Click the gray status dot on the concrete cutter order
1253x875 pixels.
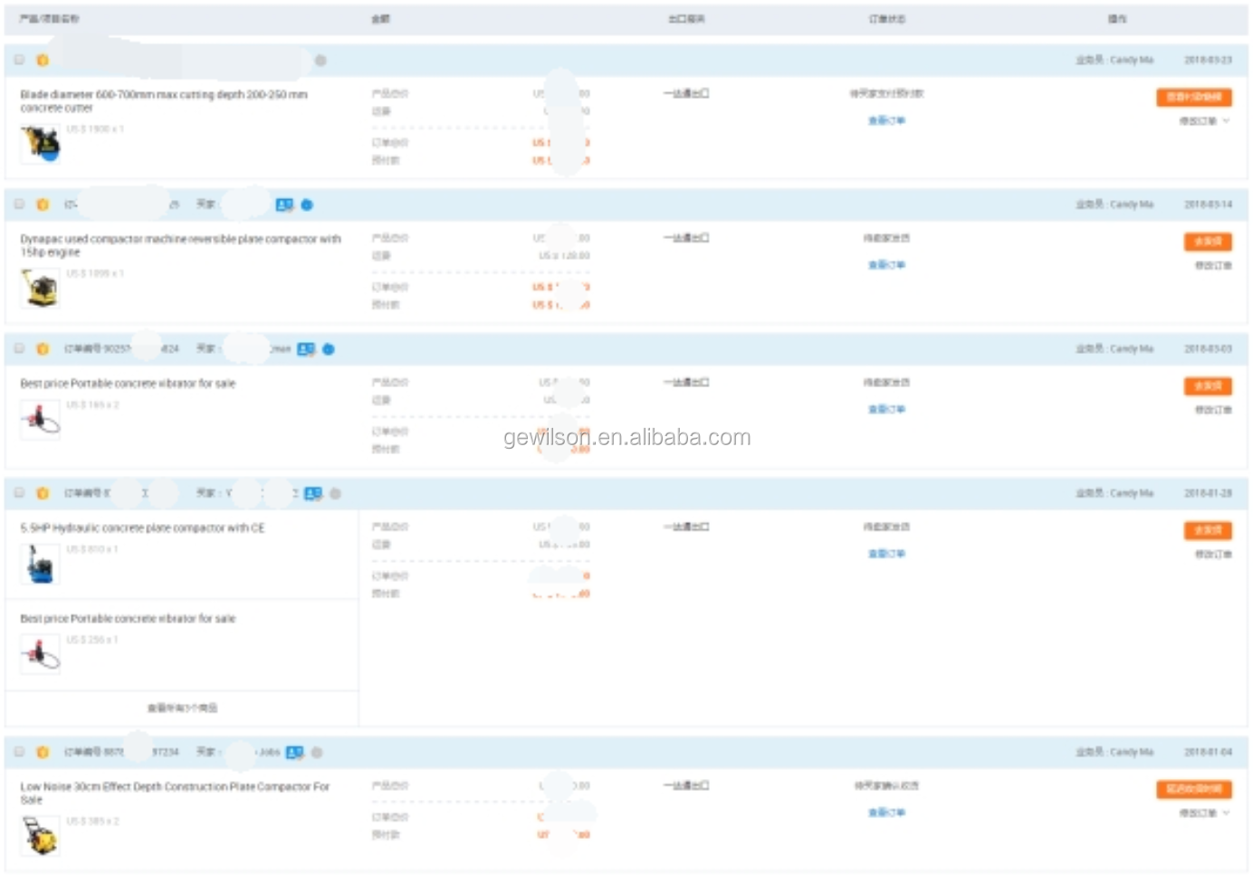[320, 61]
